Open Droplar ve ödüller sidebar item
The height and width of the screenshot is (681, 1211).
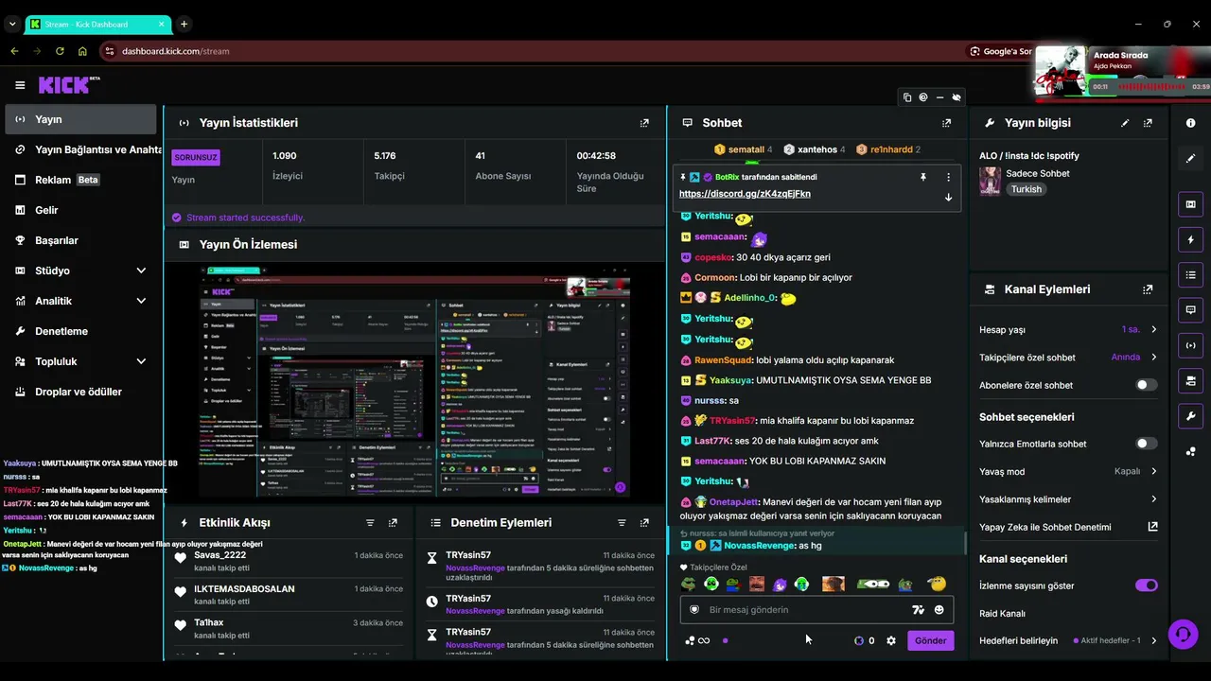click(x=80, y=392)
